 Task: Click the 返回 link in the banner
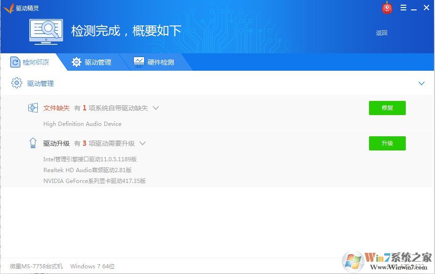tap(381, 33)
